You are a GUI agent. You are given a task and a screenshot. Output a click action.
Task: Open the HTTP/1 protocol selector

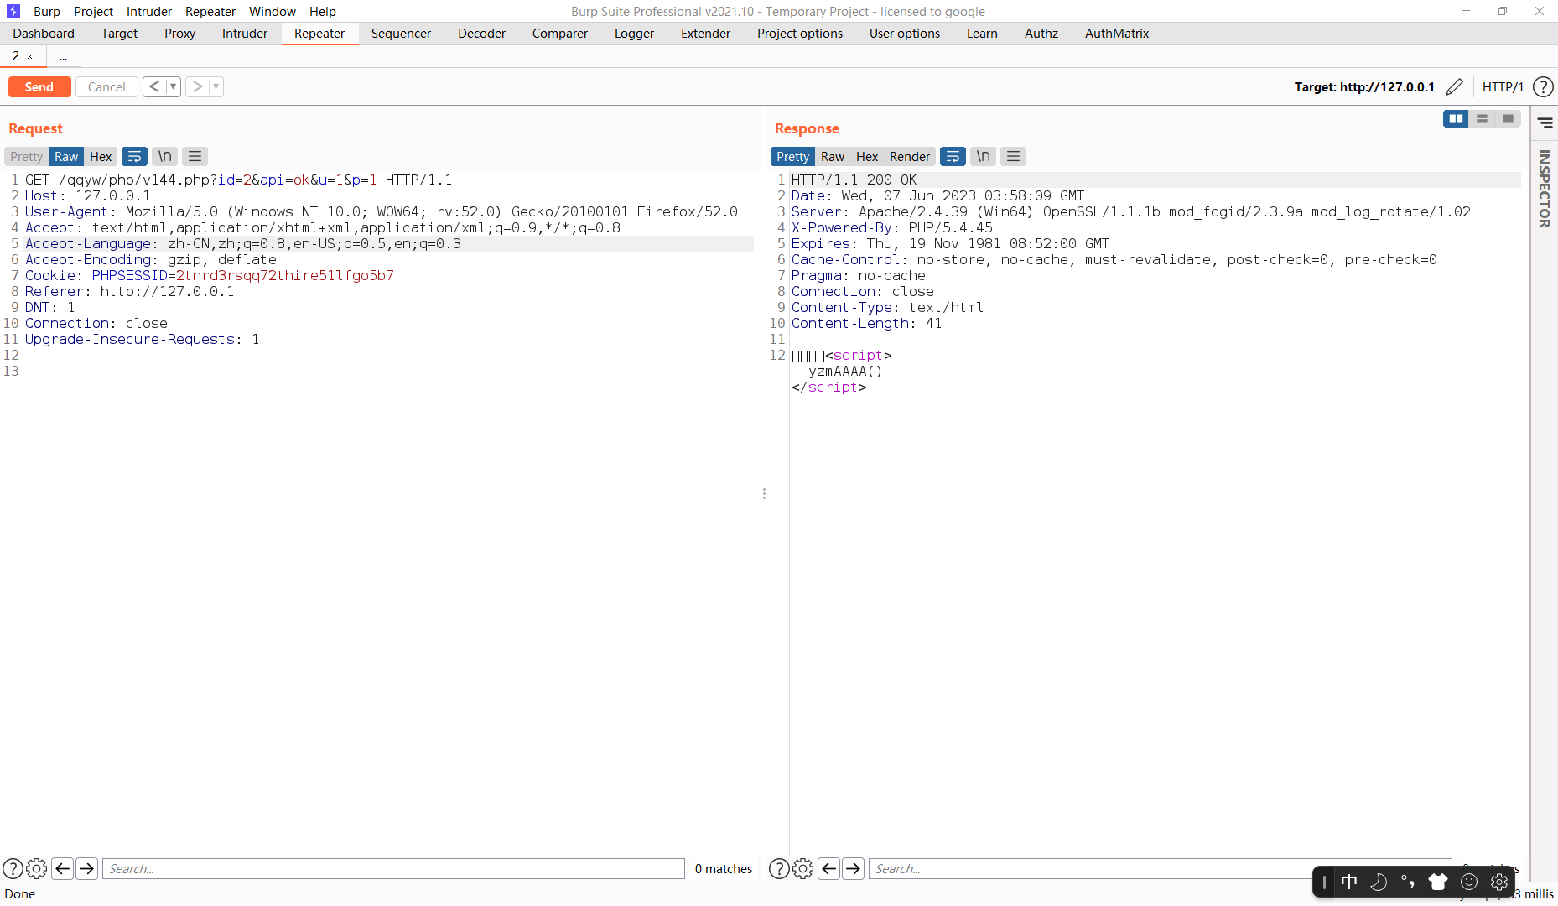[1502, 86]
